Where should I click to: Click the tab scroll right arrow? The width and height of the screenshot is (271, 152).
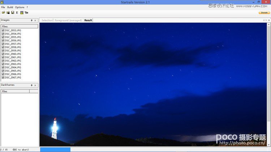click(x=266, y=20)
